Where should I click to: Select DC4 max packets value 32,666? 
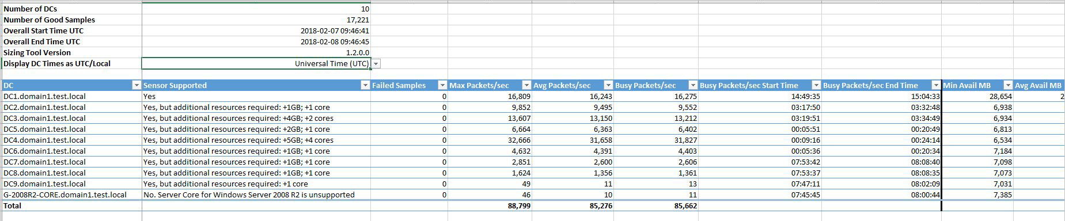click(490, 140)
